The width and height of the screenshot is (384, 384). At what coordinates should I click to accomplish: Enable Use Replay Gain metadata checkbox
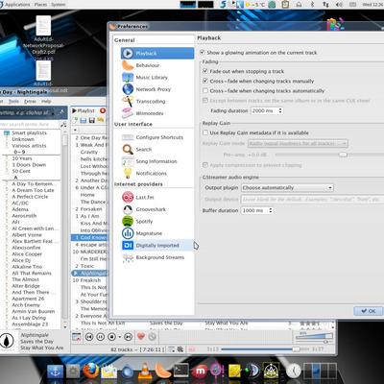pos(205,132)
